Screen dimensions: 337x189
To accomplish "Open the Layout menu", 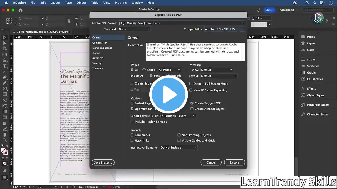I will tap(55, 3).
